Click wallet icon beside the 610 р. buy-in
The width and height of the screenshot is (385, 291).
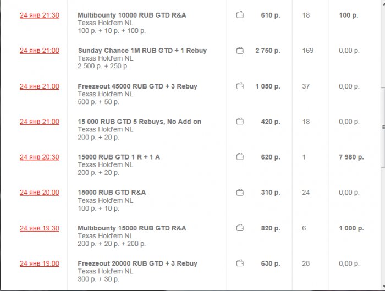tap(240, 15)
